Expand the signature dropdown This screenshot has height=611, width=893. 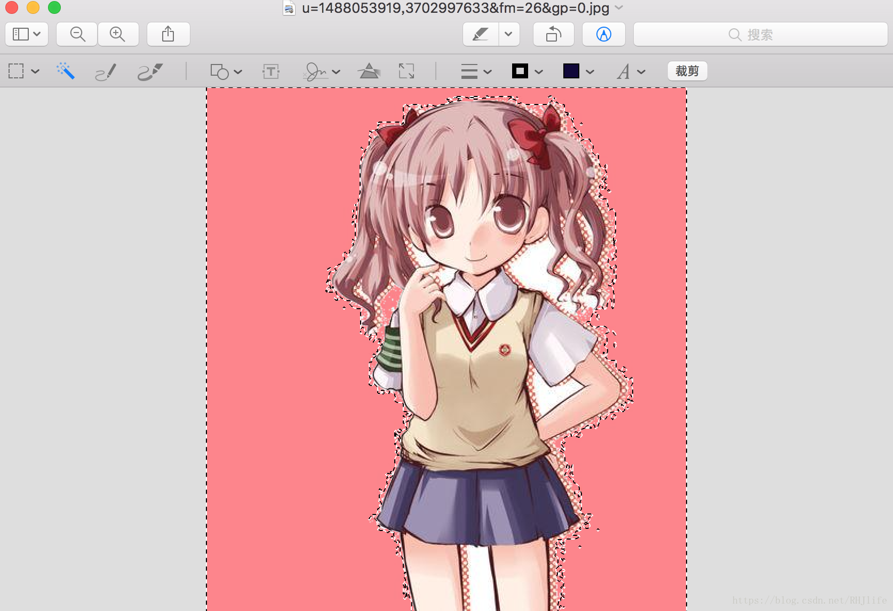(336, 72)
